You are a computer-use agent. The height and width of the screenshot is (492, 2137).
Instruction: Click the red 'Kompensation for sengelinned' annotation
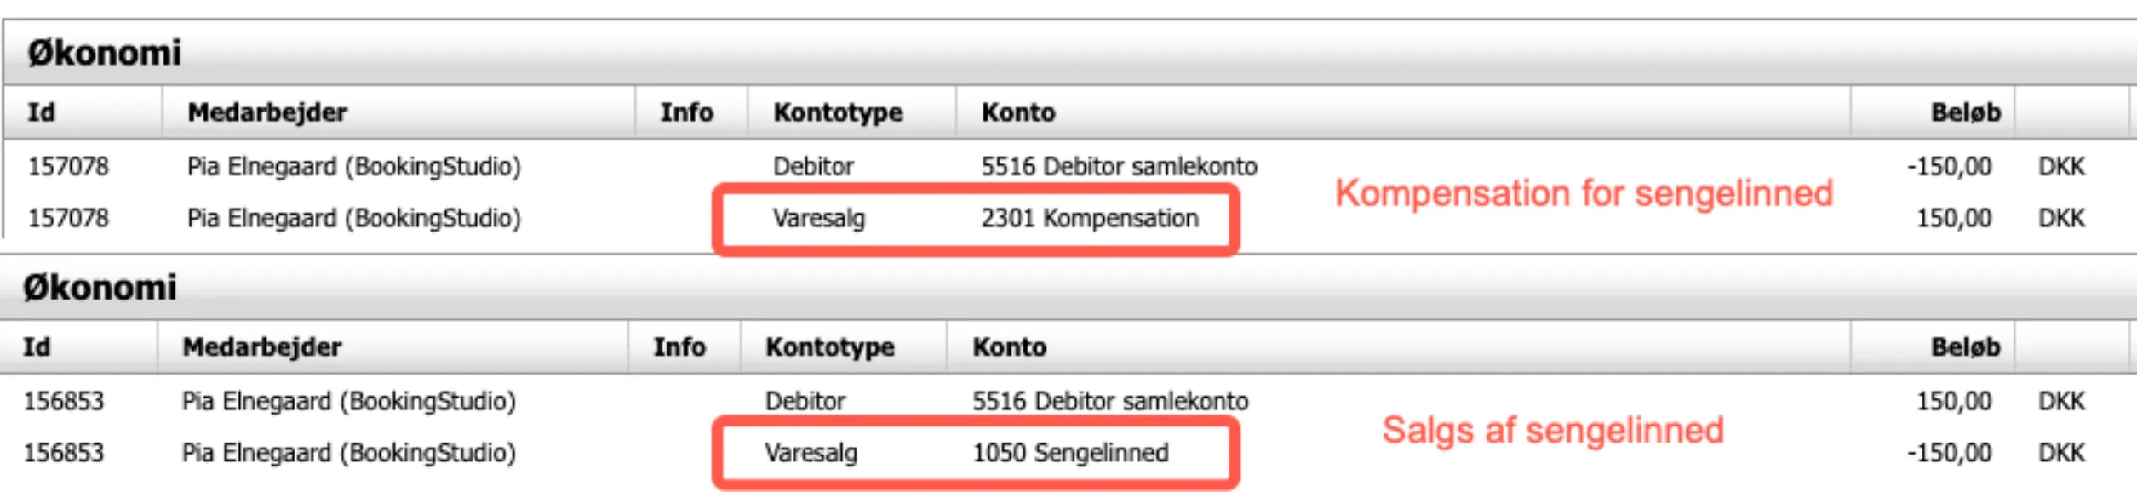point(1584,193)
